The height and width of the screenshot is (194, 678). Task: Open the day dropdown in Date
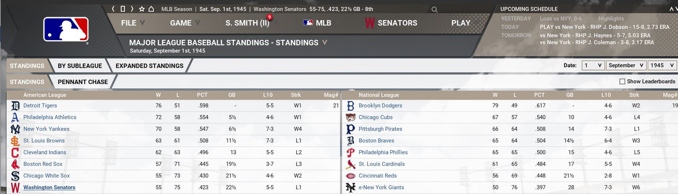[593, 66]
